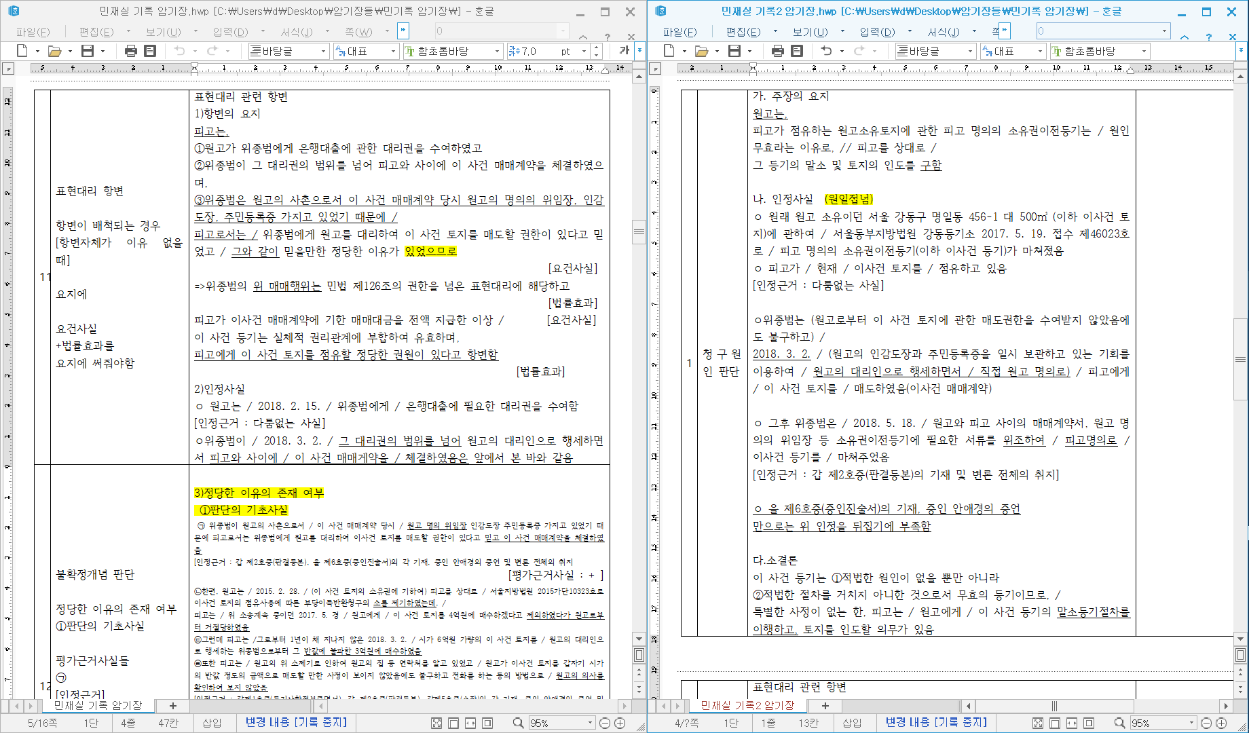Toggle 삽입 insert mode in left status bar

[212, 723]
